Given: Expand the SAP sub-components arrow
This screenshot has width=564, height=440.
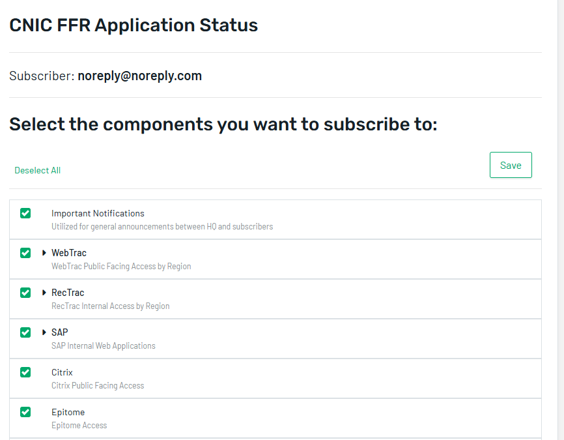Looking at the screenshot, I should tap(44, 332).
